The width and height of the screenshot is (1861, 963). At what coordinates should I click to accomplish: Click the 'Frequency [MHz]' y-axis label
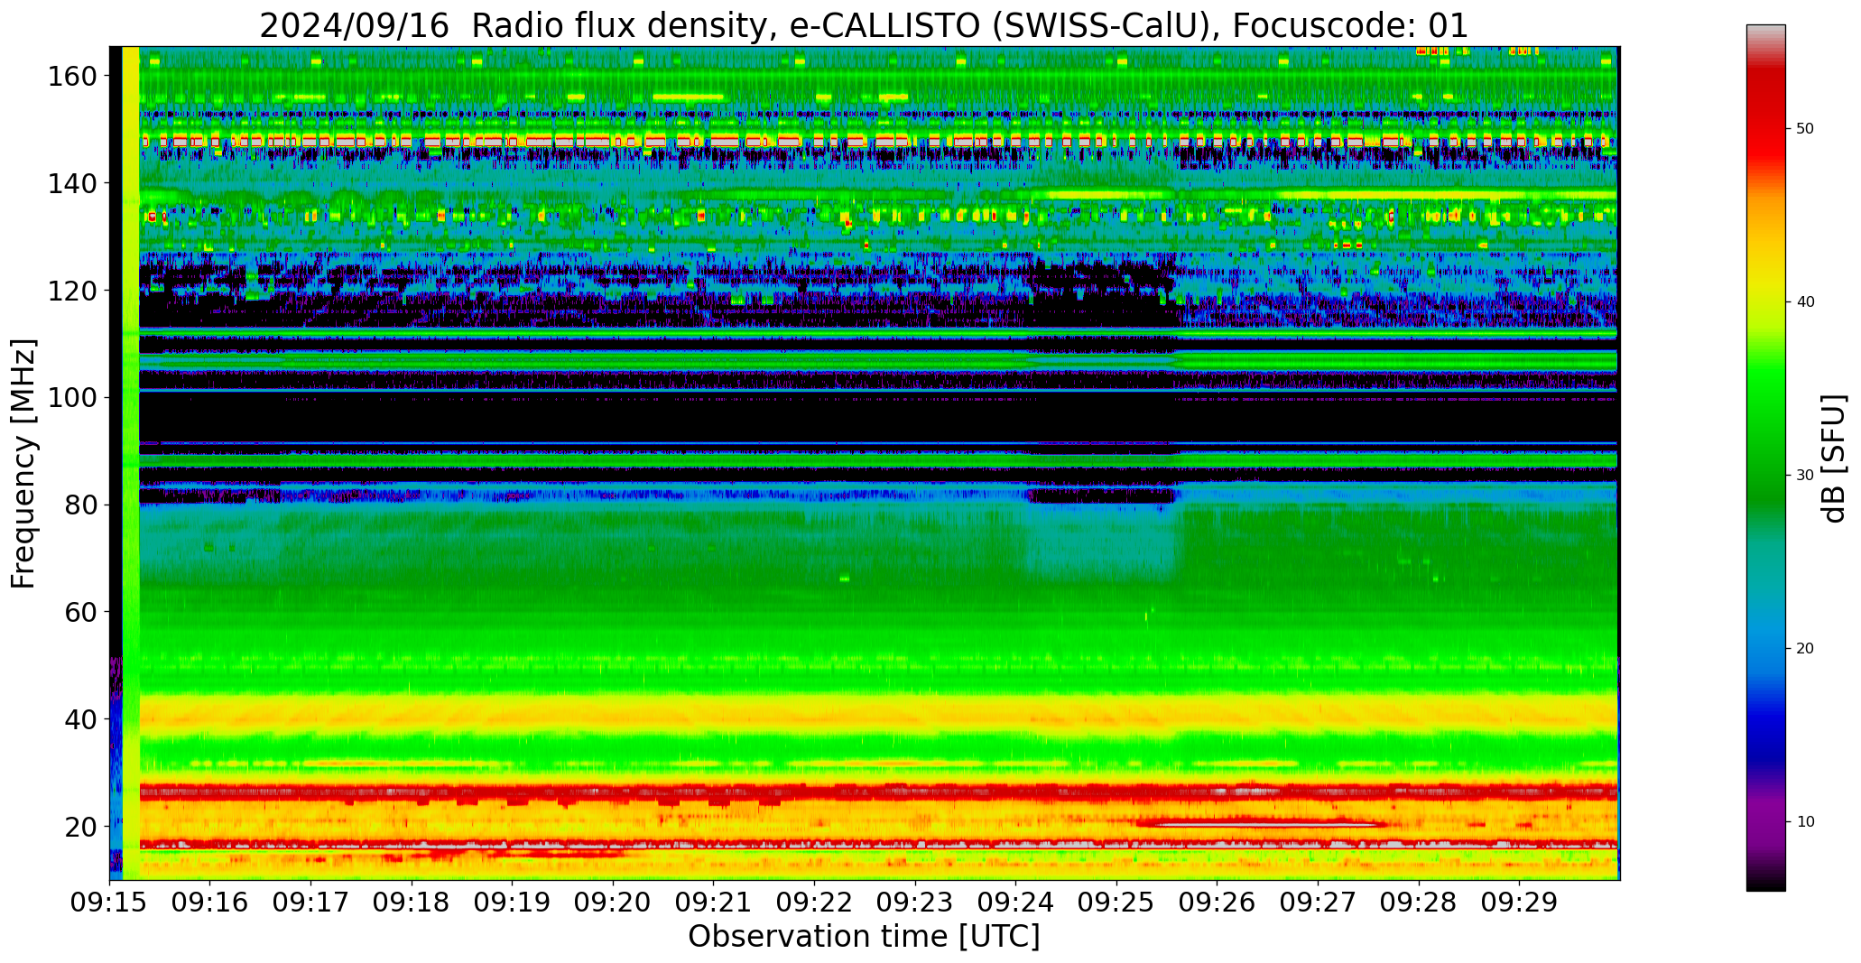(24, 464)
